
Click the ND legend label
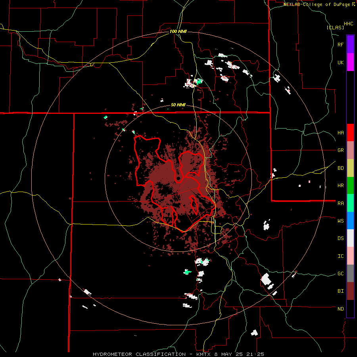click(340, 309)
